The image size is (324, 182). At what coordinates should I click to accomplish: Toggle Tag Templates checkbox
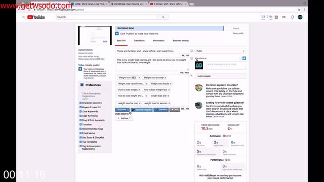(x=80, y=142)
